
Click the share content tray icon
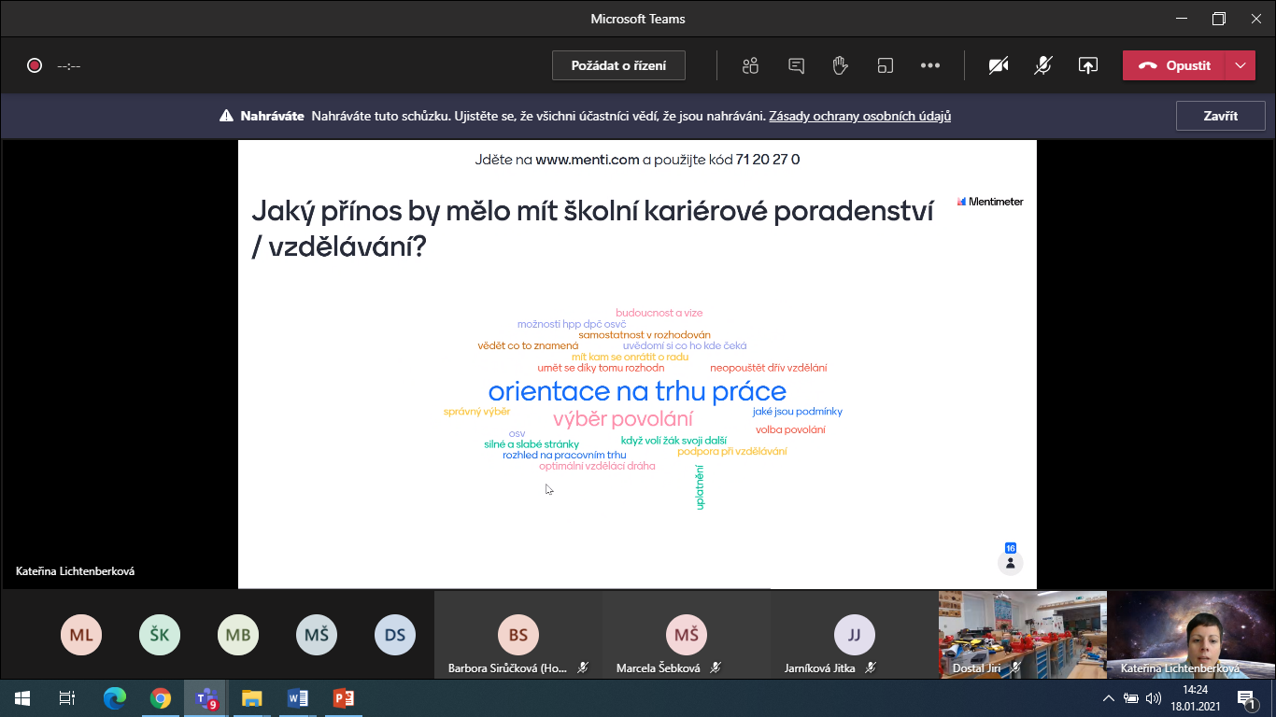(x=1087, y=65)
